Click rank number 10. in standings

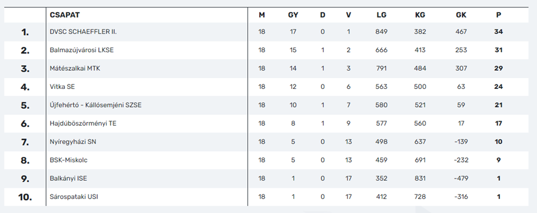click(25, 197)
